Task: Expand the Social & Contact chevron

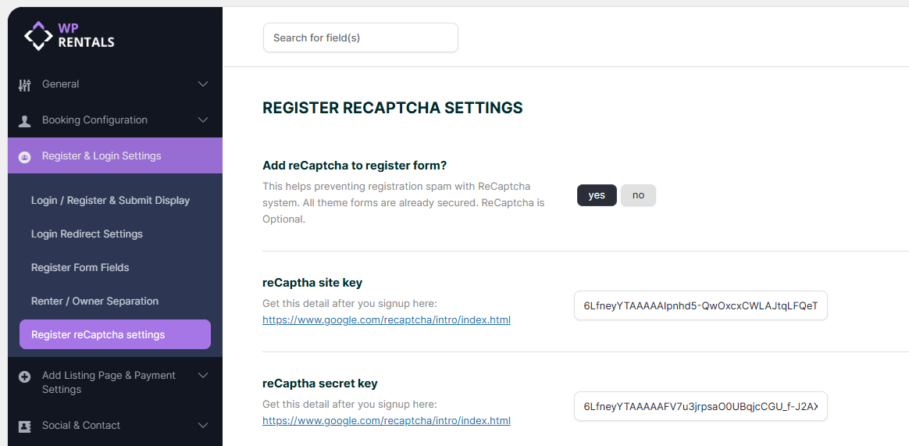Action: [x=203, y=426]
